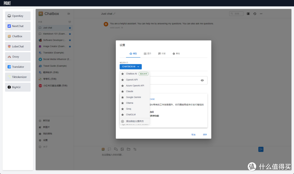294x174 pixels.
Task: Click the quote bubble icon in the input toolbar
Action: click(115, 149)
